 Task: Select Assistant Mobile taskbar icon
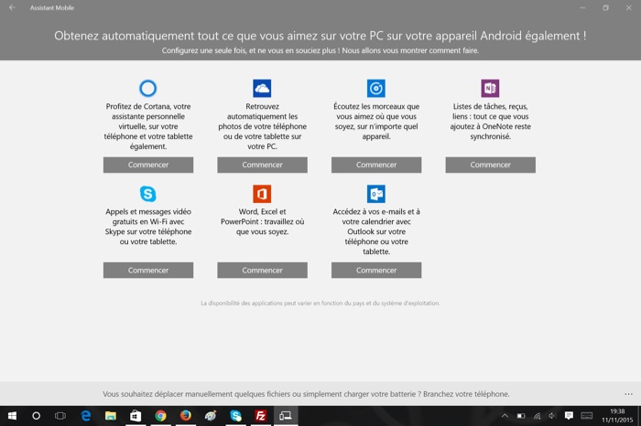point(286,416)
